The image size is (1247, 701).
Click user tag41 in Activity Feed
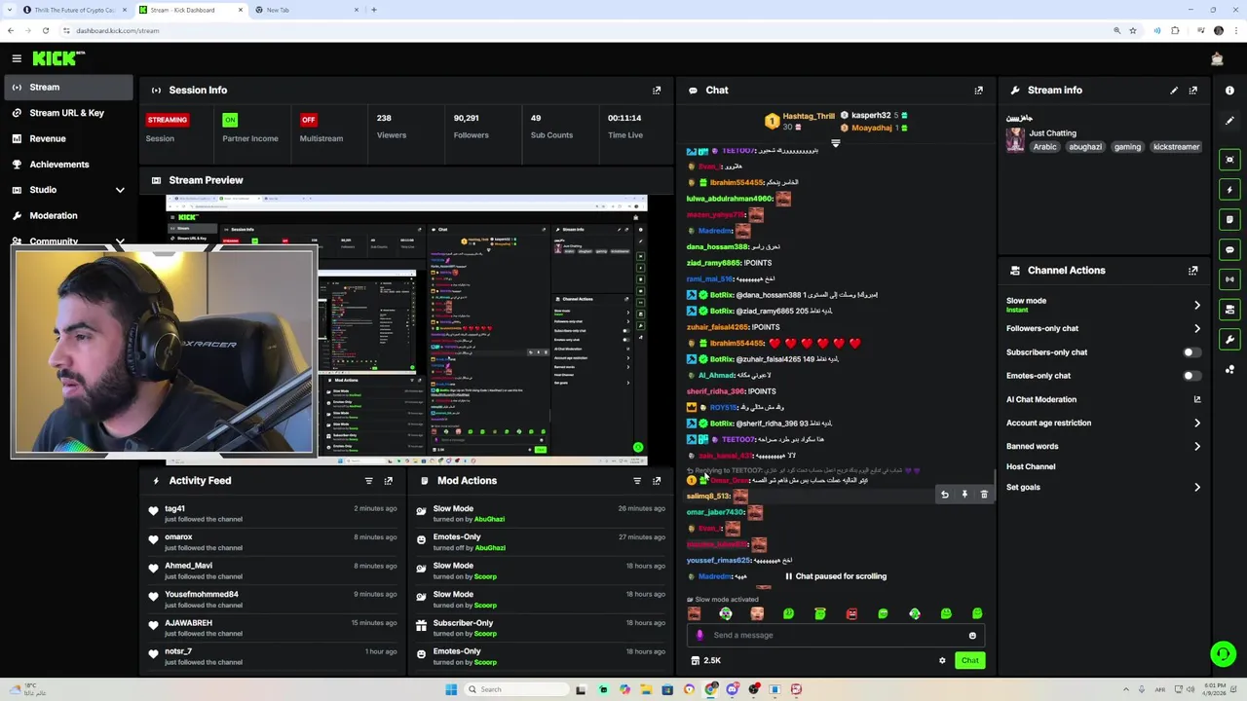point(174,509)
